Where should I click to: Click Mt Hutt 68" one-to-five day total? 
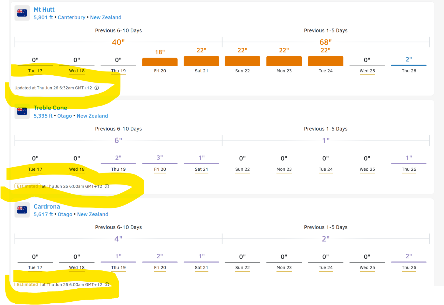click(x=326, y=42)
